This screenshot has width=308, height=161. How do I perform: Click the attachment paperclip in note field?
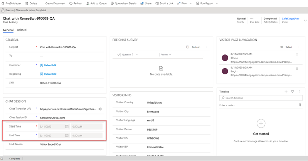[x=300, y=105]
